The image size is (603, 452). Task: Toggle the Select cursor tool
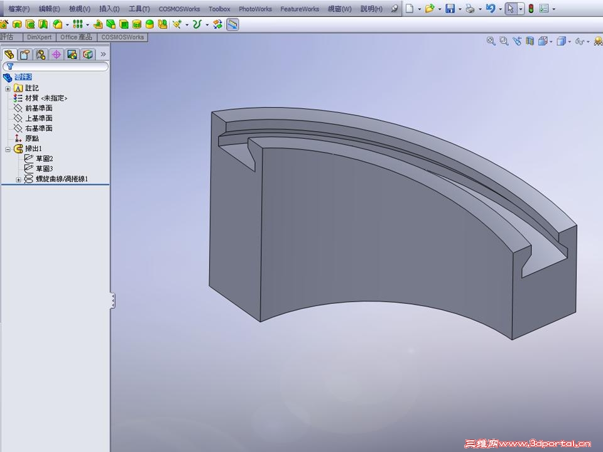coord(510,8)
